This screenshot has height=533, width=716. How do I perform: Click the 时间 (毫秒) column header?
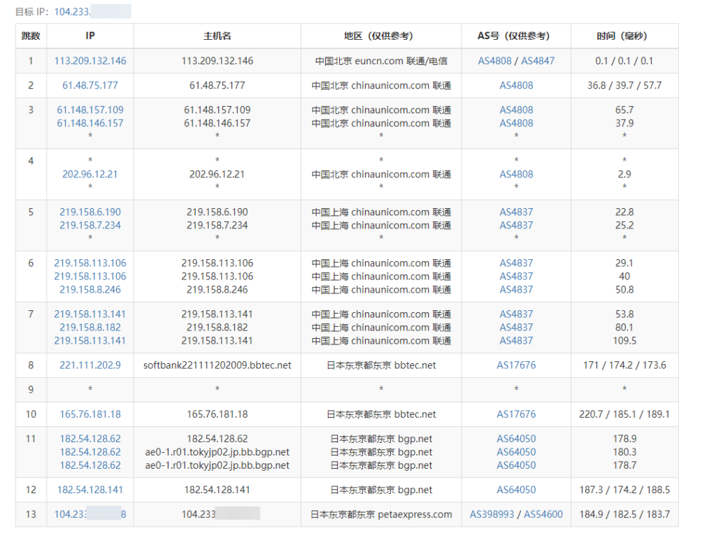[624, 36]
